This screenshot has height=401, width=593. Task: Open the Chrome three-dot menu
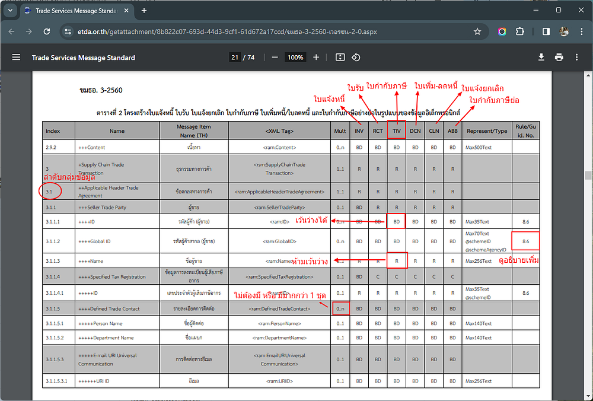pos(581,31)
